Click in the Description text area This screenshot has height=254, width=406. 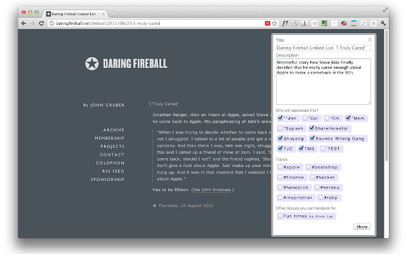(323, 82)
